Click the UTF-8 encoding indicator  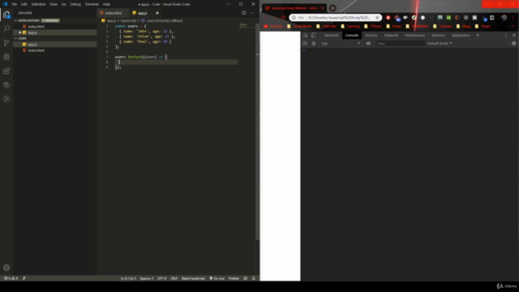click(162, 278)
